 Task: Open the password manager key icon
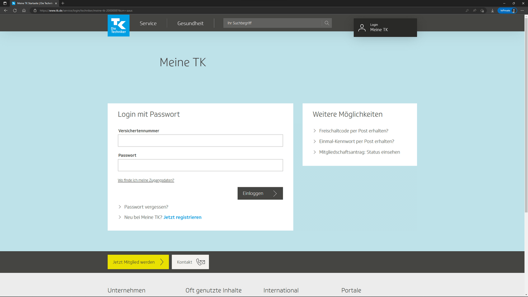pos(467,10)
